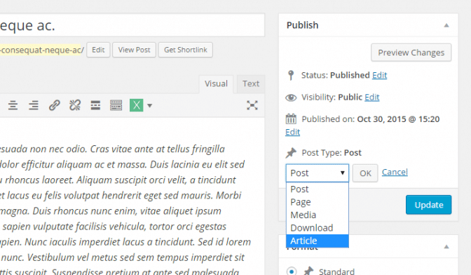471x275 pixels.
Task: Edit the Published status
Action: pos(379,75)
